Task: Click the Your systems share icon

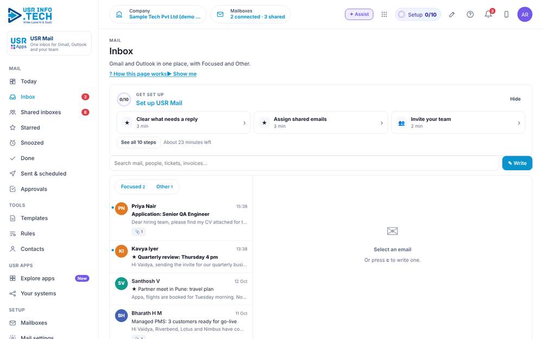Action: point(12,293)
